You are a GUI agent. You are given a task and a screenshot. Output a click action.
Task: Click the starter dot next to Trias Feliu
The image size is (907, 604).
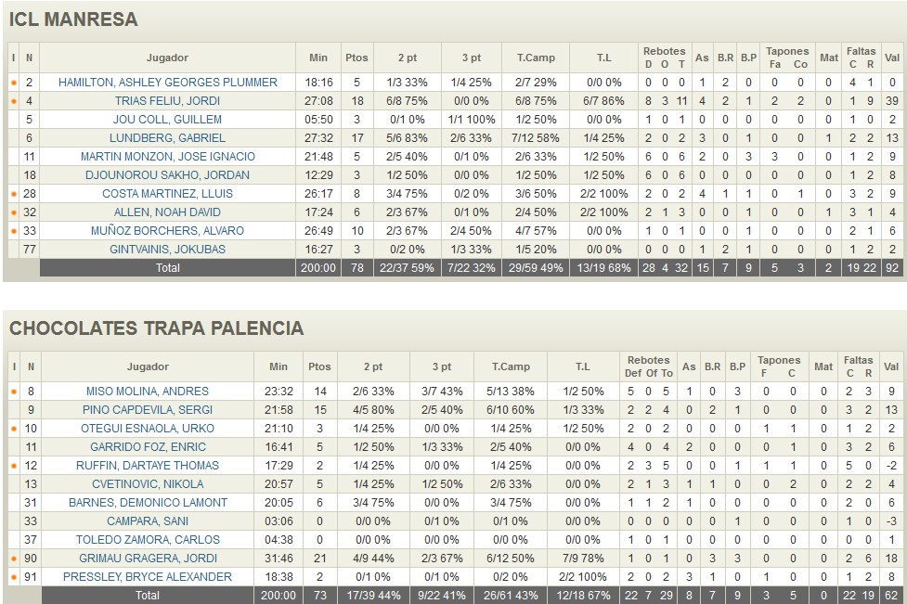[x=13, y=101]
